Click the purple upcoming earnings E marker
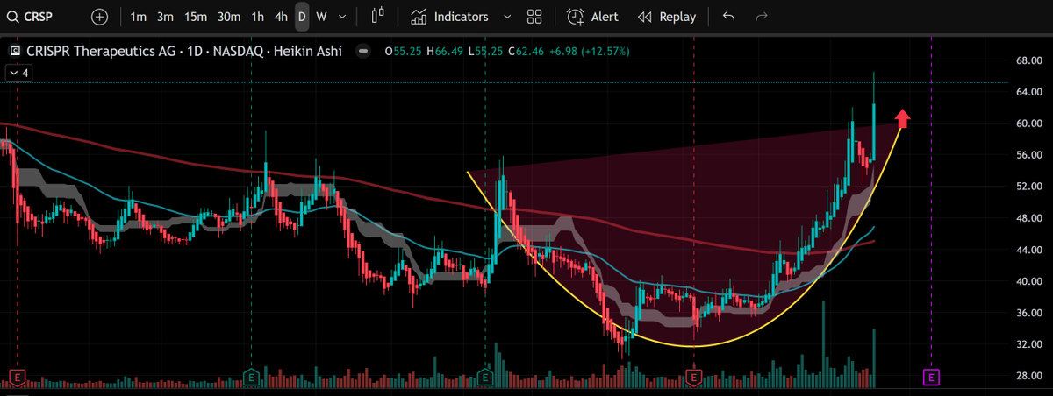1053x396 pixels. [x=931, y=378]
